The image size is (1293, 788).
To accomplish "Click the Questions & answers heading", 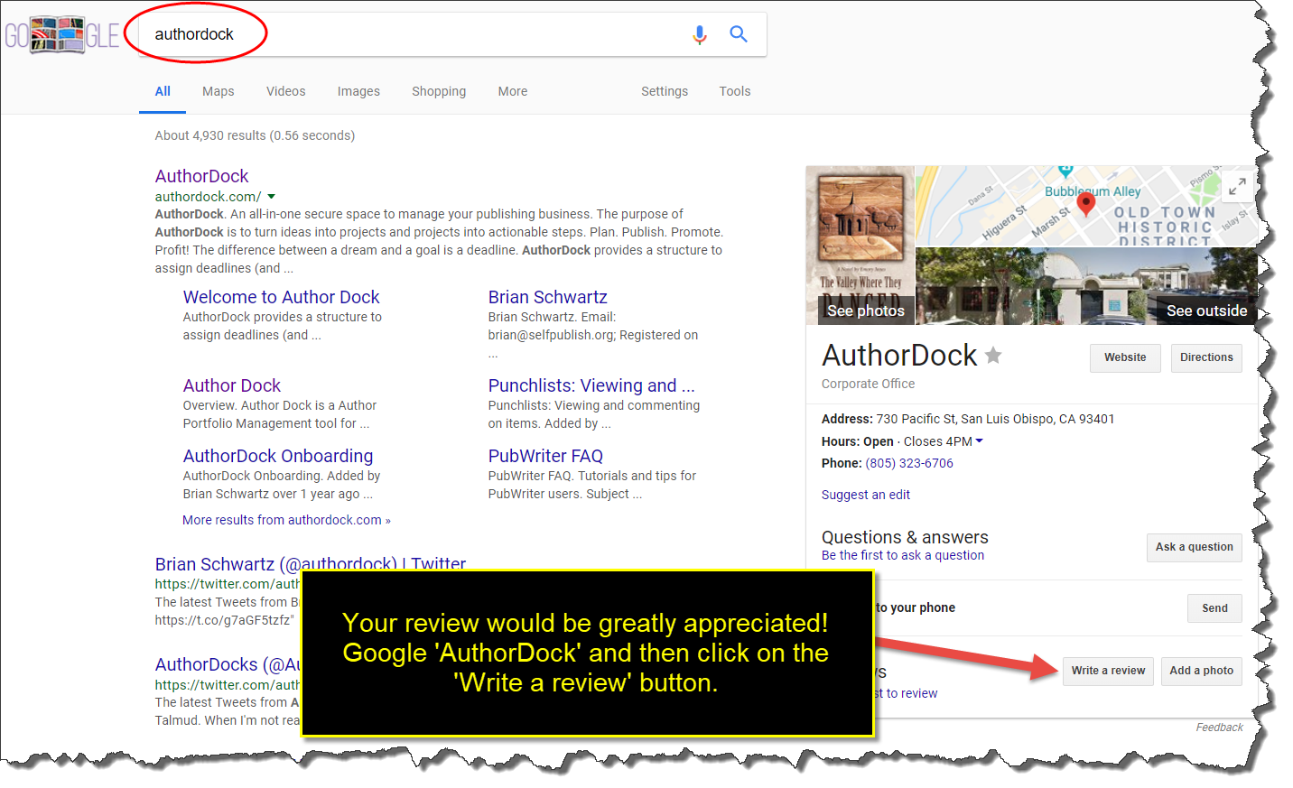I will [905, 537].
